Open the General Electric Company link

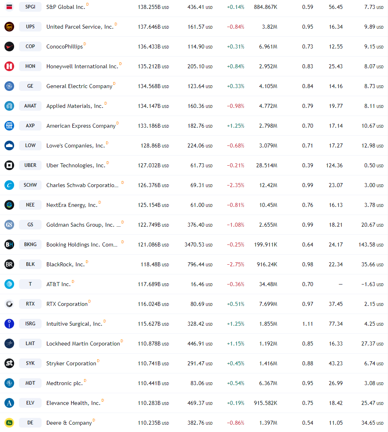pyautogui.click(x=79, y=86)
